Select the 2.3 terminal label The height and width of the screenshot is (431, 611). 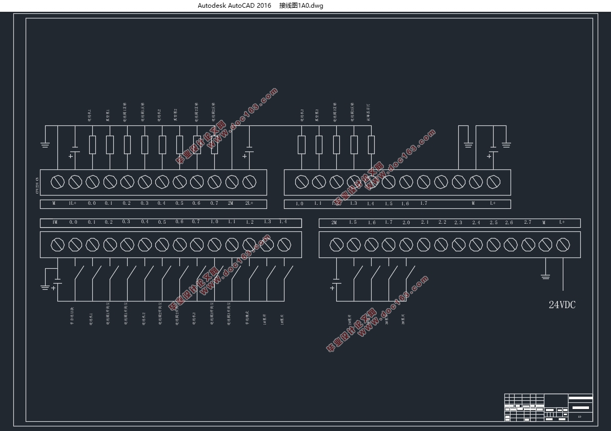point(458,223)
